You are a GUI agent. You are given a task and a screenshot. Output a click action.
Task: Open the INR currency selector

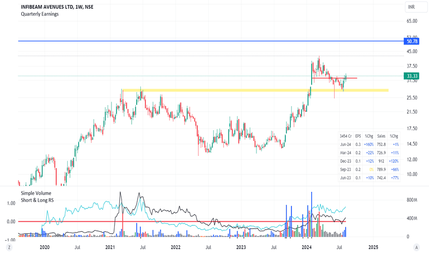coord(416,7)
